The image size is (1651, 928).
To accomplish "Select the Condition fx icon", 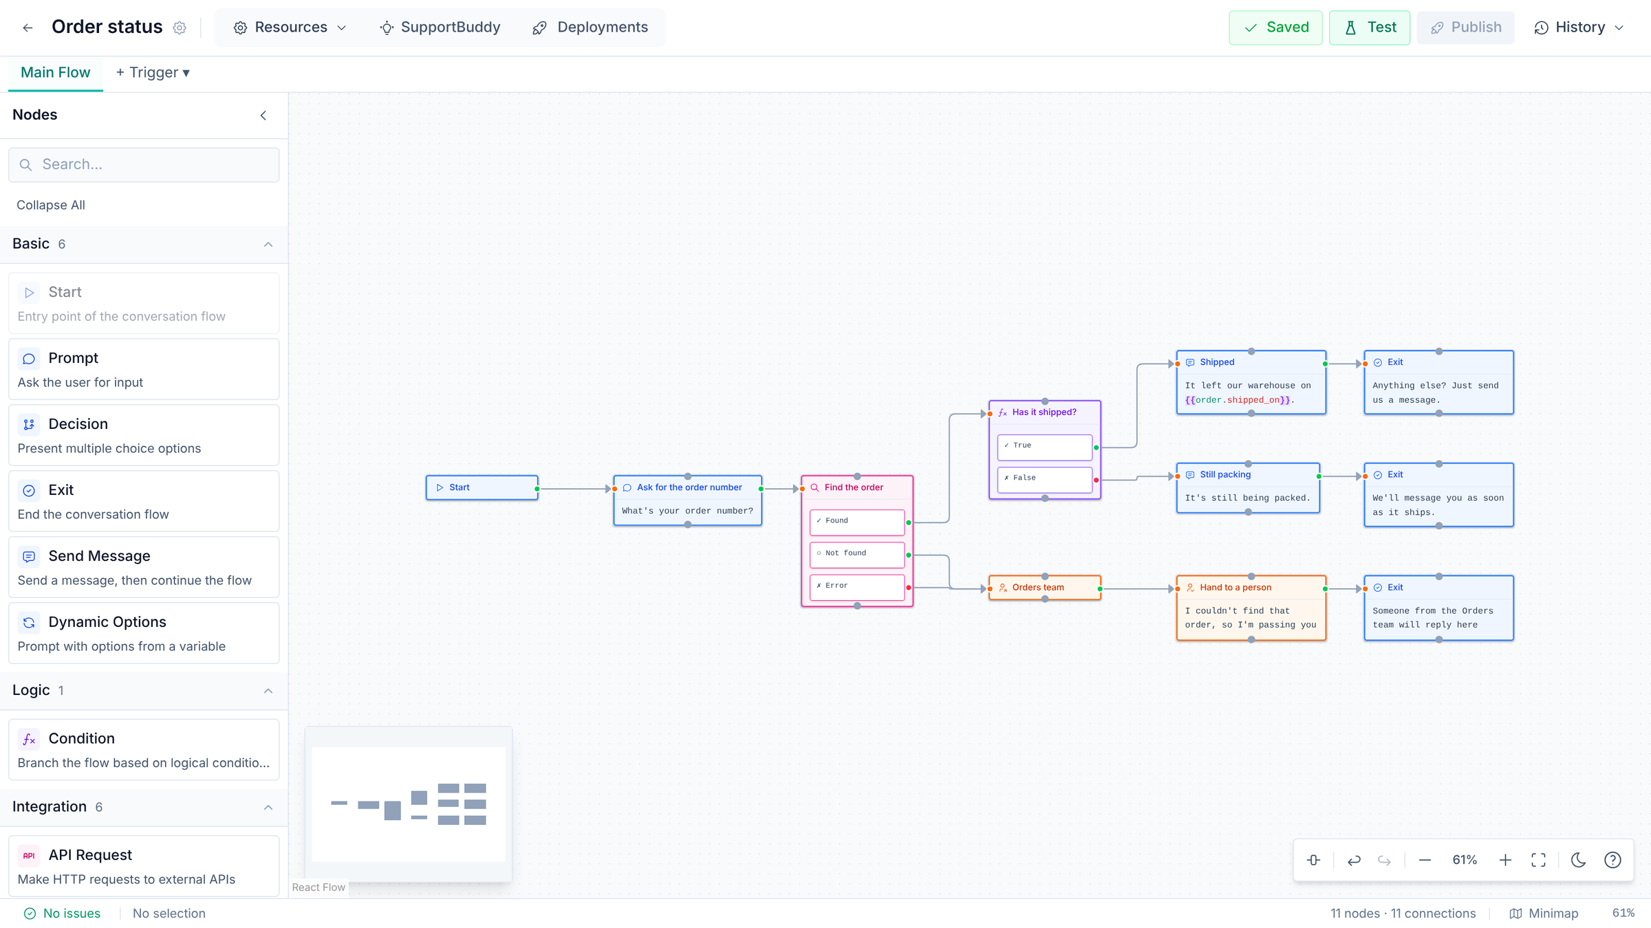I will click(29, 739).
